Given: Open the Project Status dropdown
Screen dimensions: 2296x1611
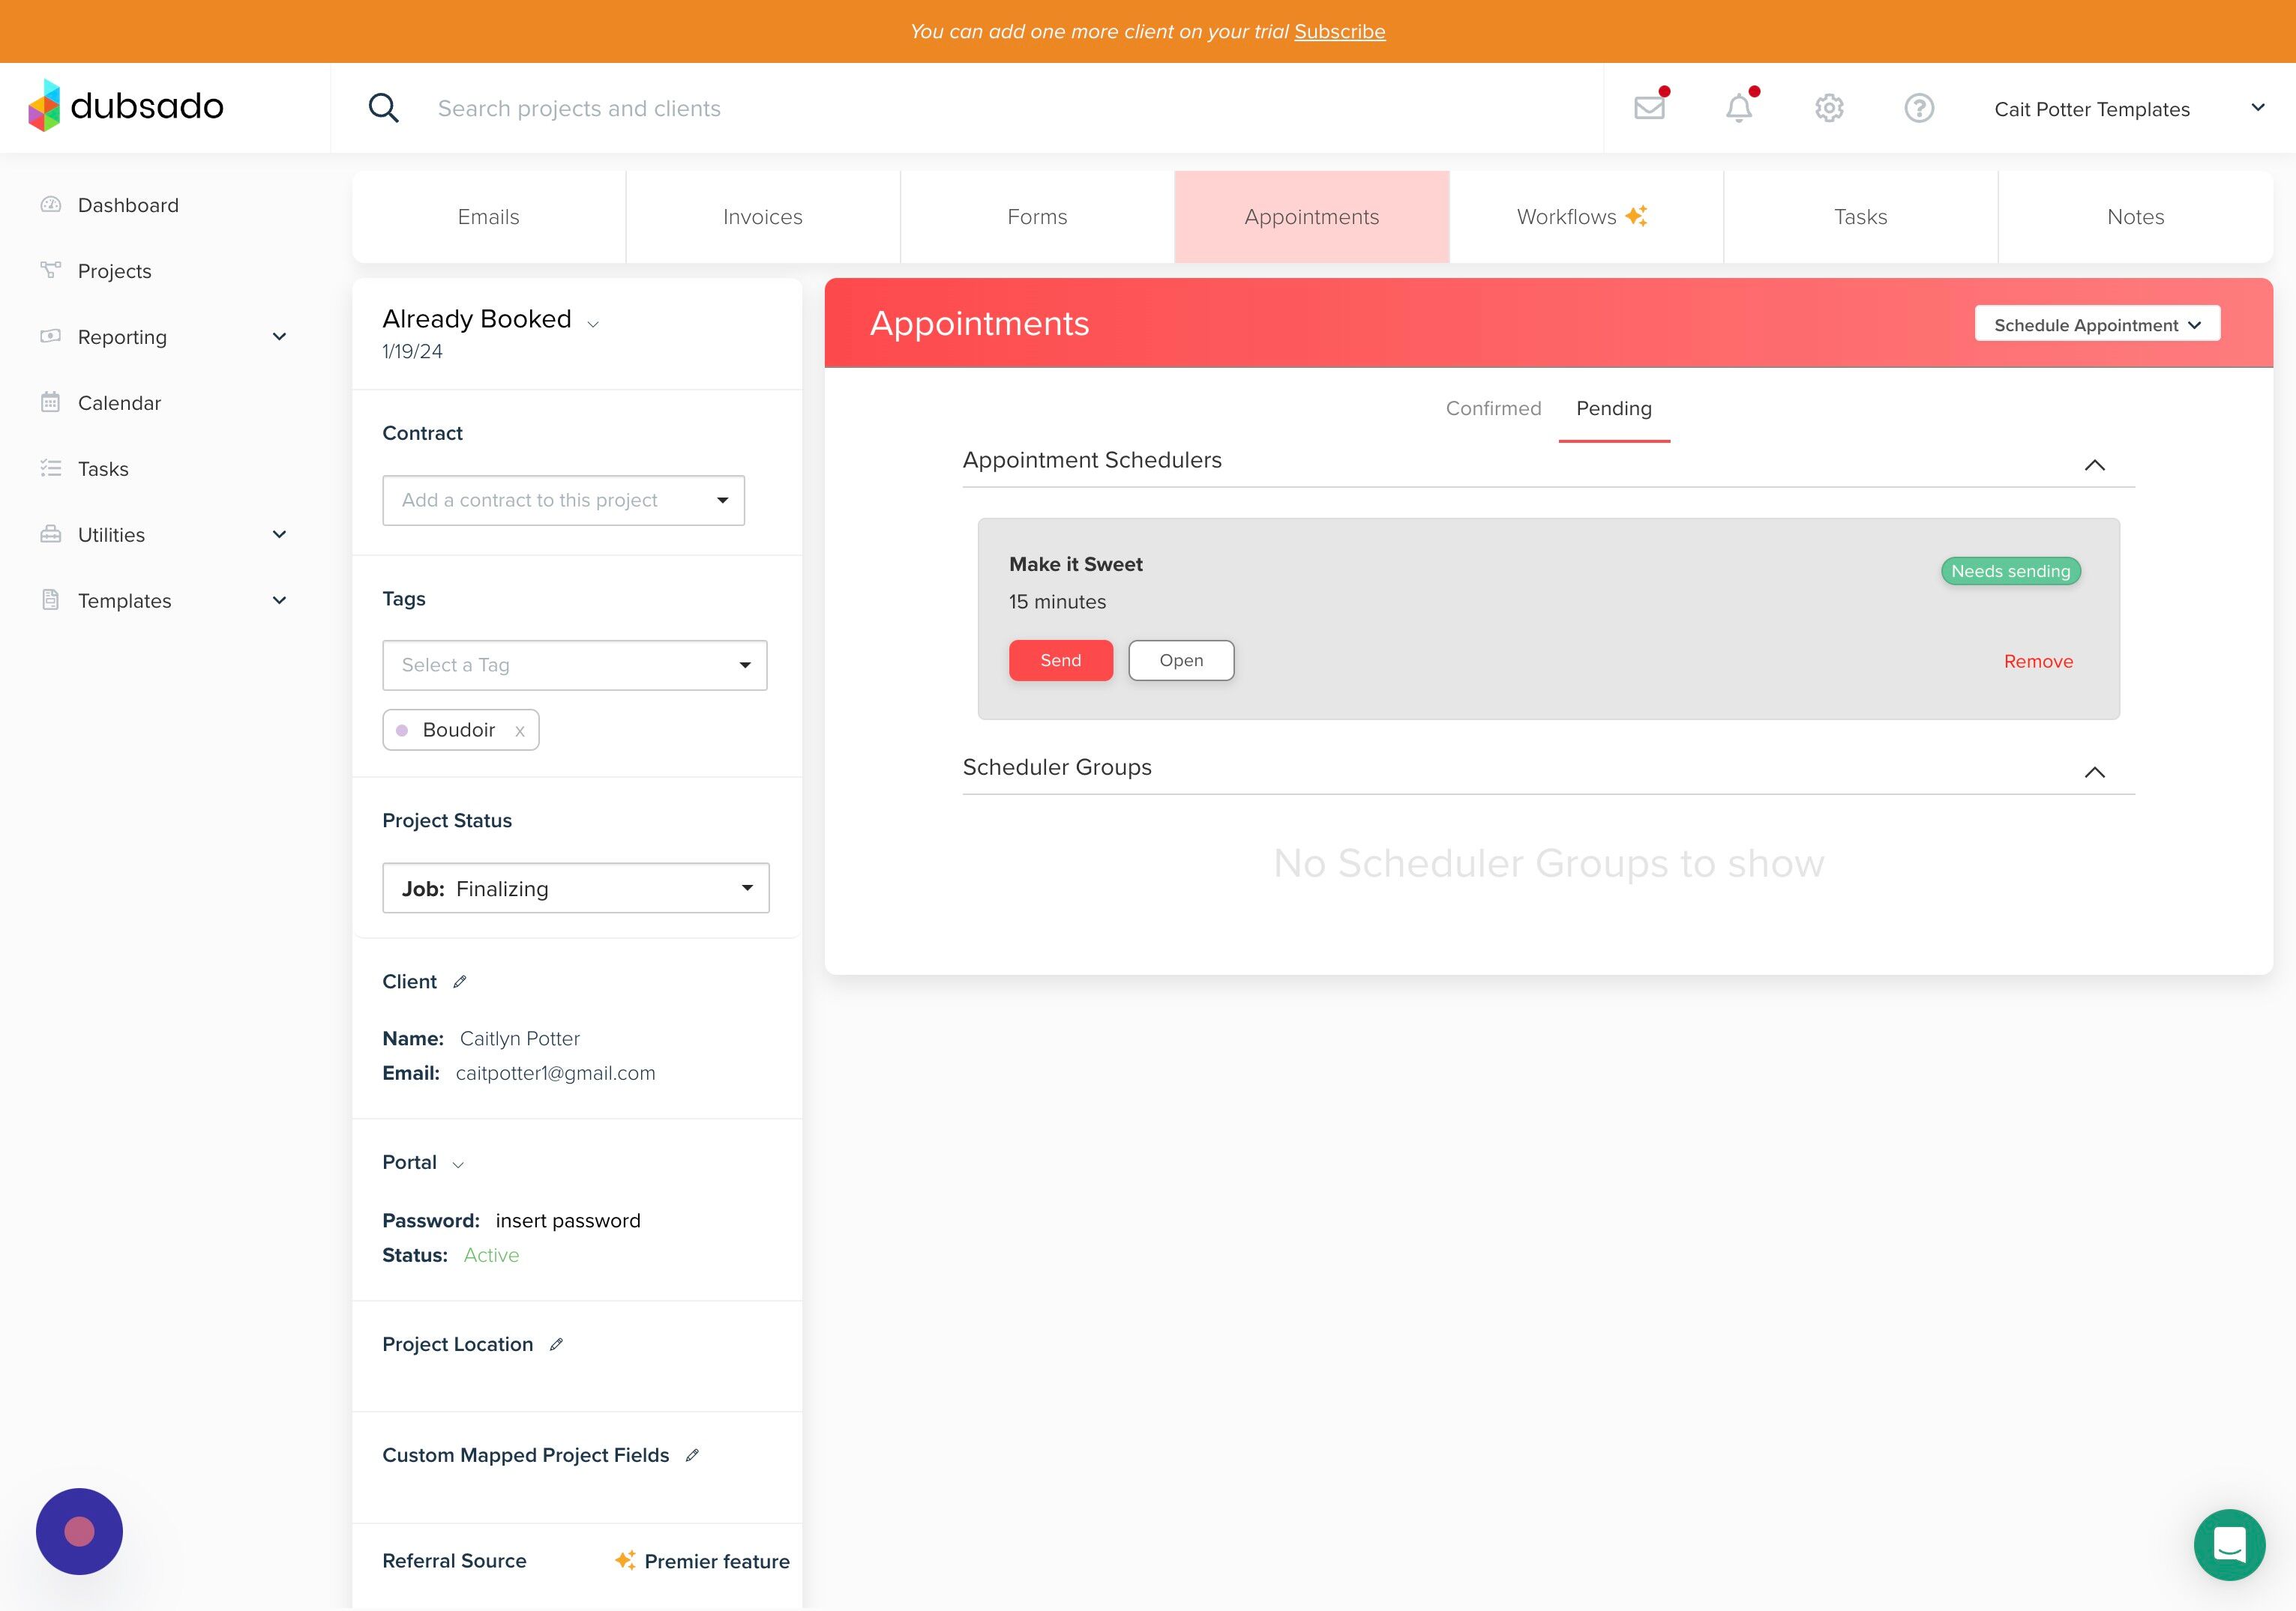Looking at the screenshot, I should coord(575,889).
